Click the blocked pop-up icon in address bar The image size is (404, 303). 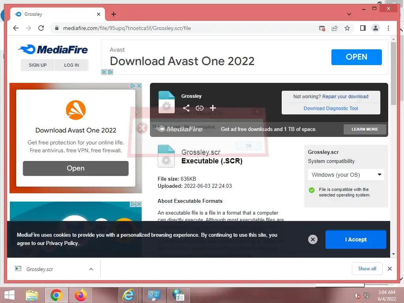[x=322, y=28]
